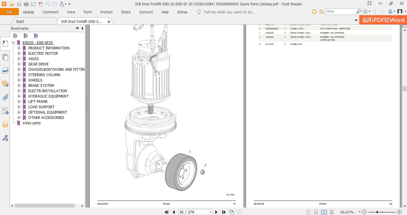Switch to continuous page view mode
This screenshot has height=215, width=407.
(316, 212)
